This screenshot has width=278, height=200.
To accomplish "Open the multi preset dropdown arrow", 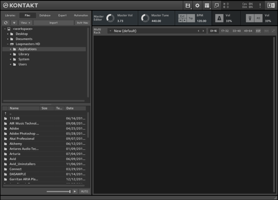I will (111, 31).
